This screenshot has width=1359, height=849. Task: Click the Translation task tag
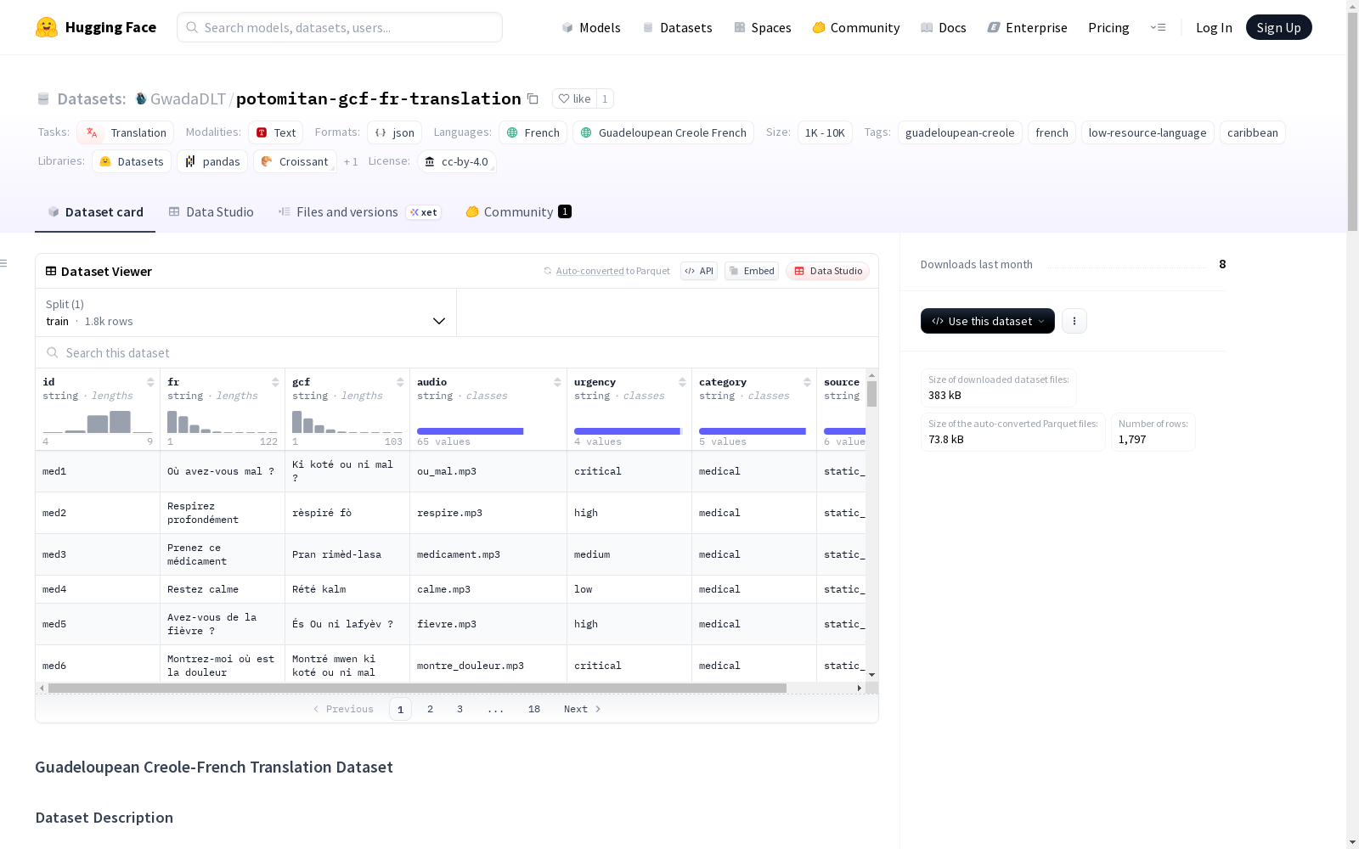[x=126, y=132]
